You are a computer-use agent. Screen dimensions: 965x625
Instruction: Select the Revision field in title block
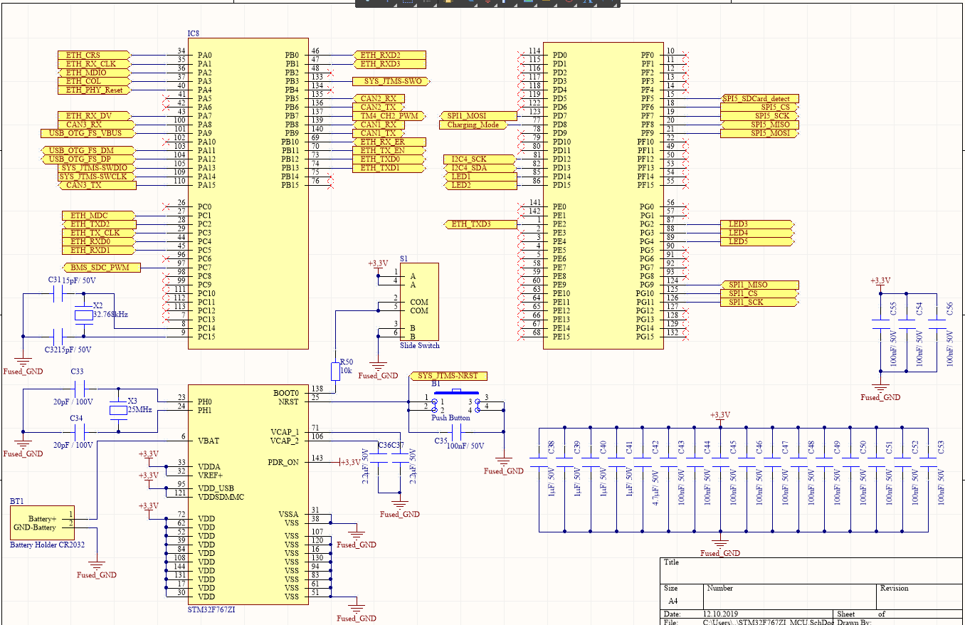click(x=919, y=597)
